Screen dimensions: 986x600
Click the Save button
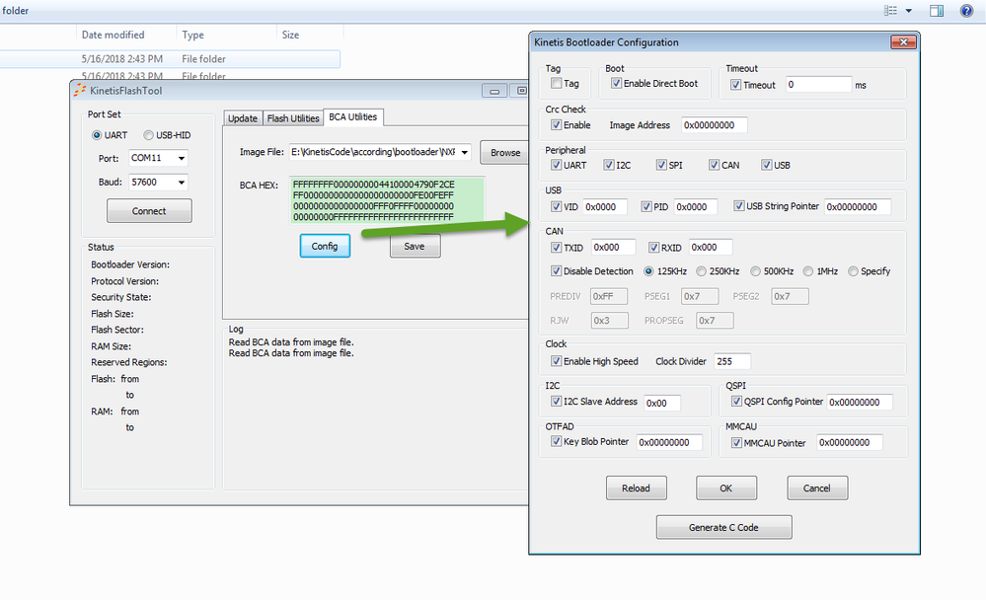(415, 246)
